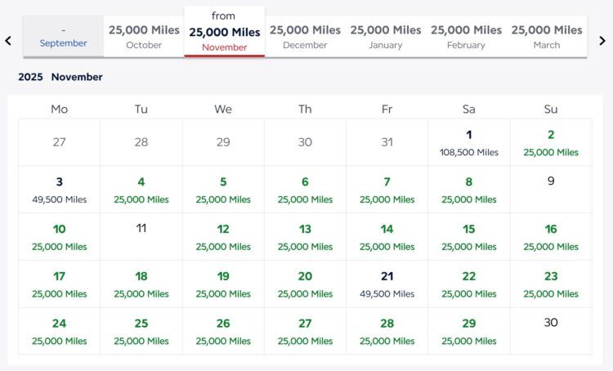The image size is (613, 371).
Task: Choose the January 25,000 Miles tab
Action: point(386,37)
